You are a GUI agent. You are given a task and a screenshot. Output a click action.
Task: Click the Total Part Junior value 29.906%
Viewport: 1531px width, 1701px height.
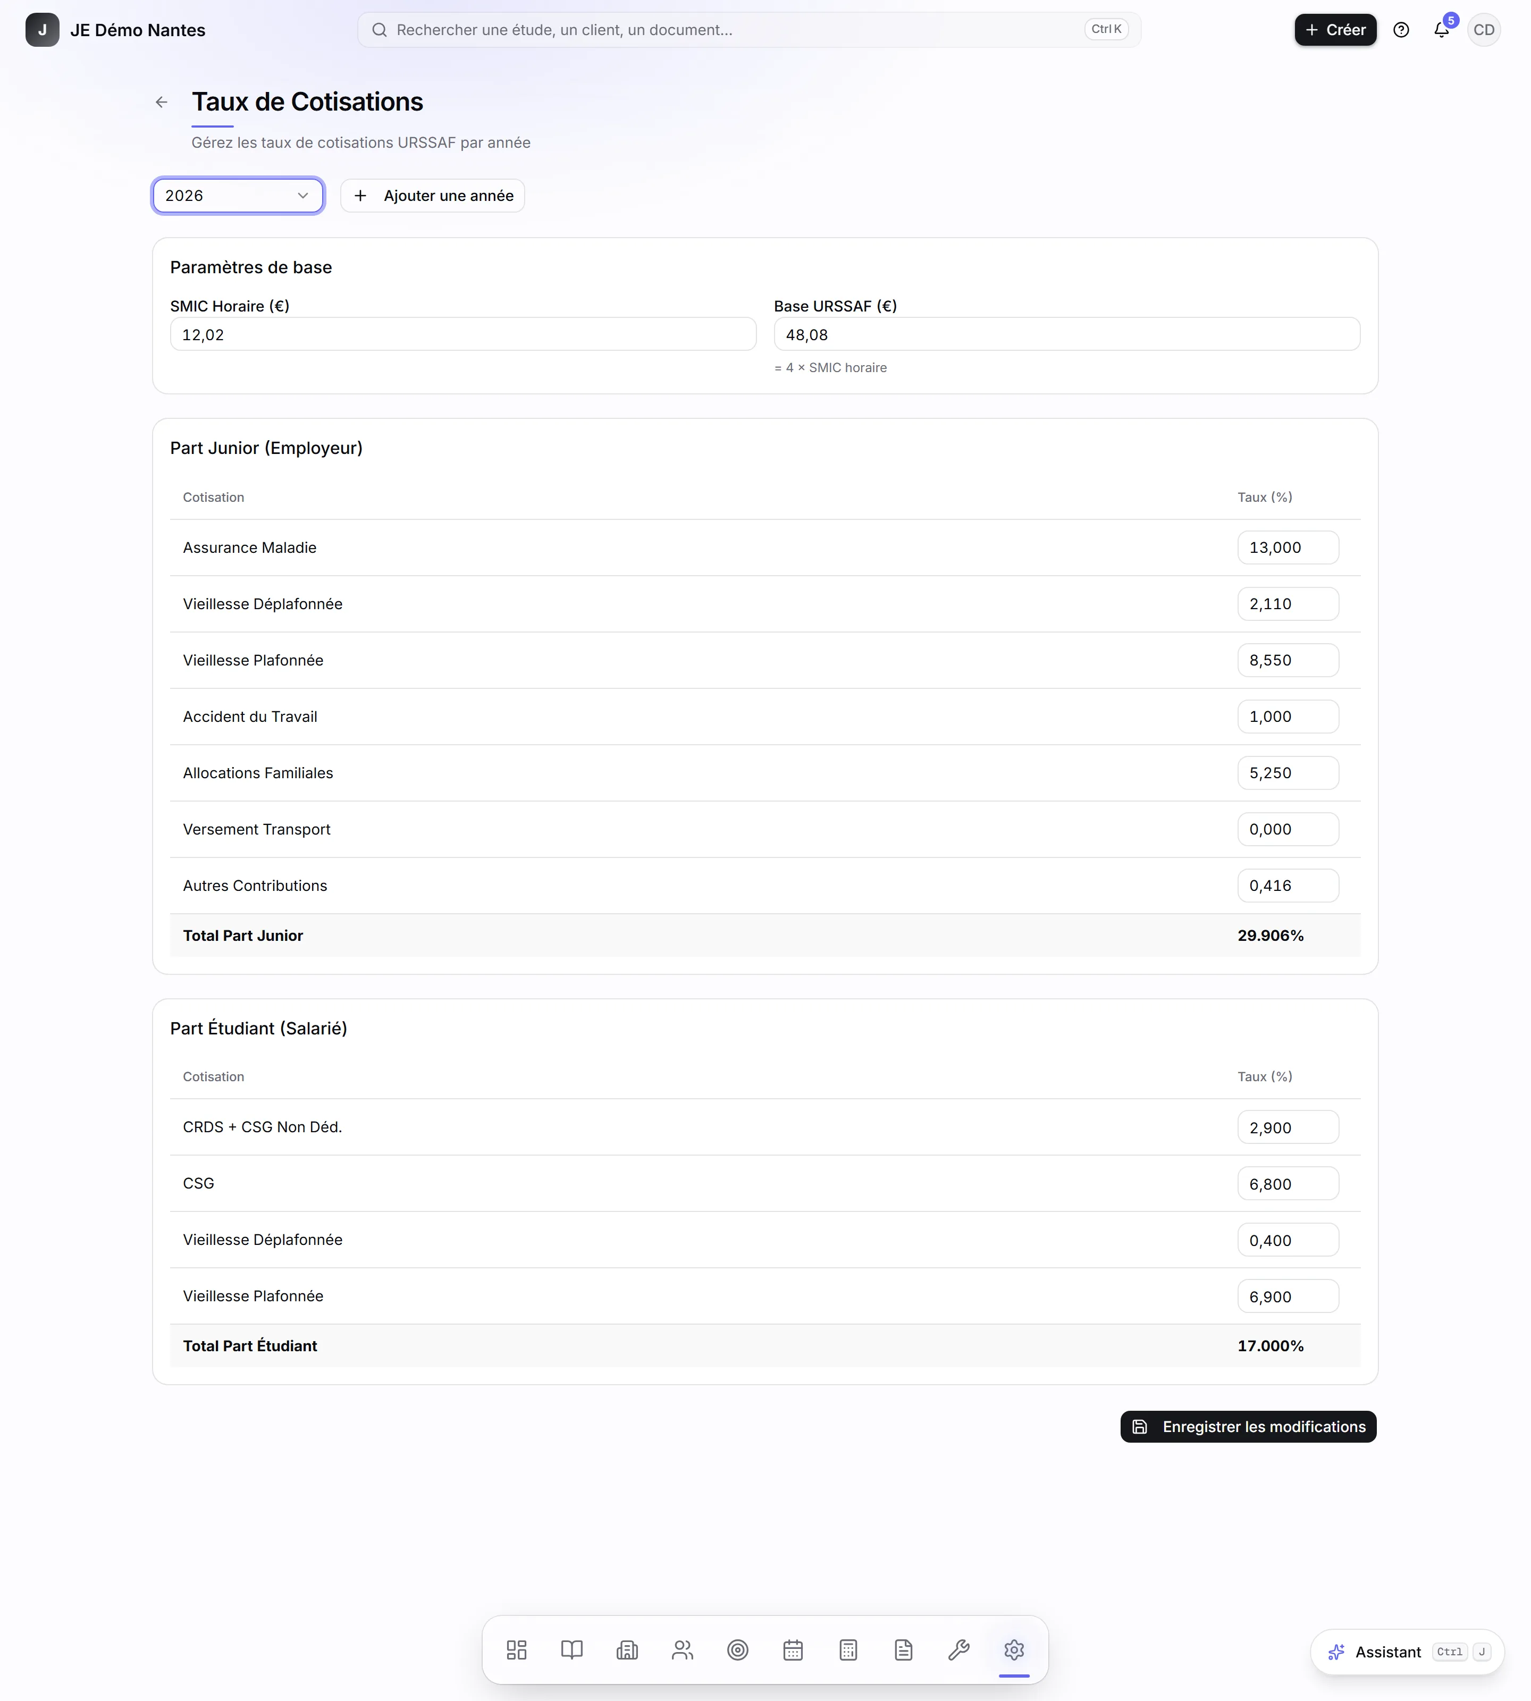pos(1270,936)
